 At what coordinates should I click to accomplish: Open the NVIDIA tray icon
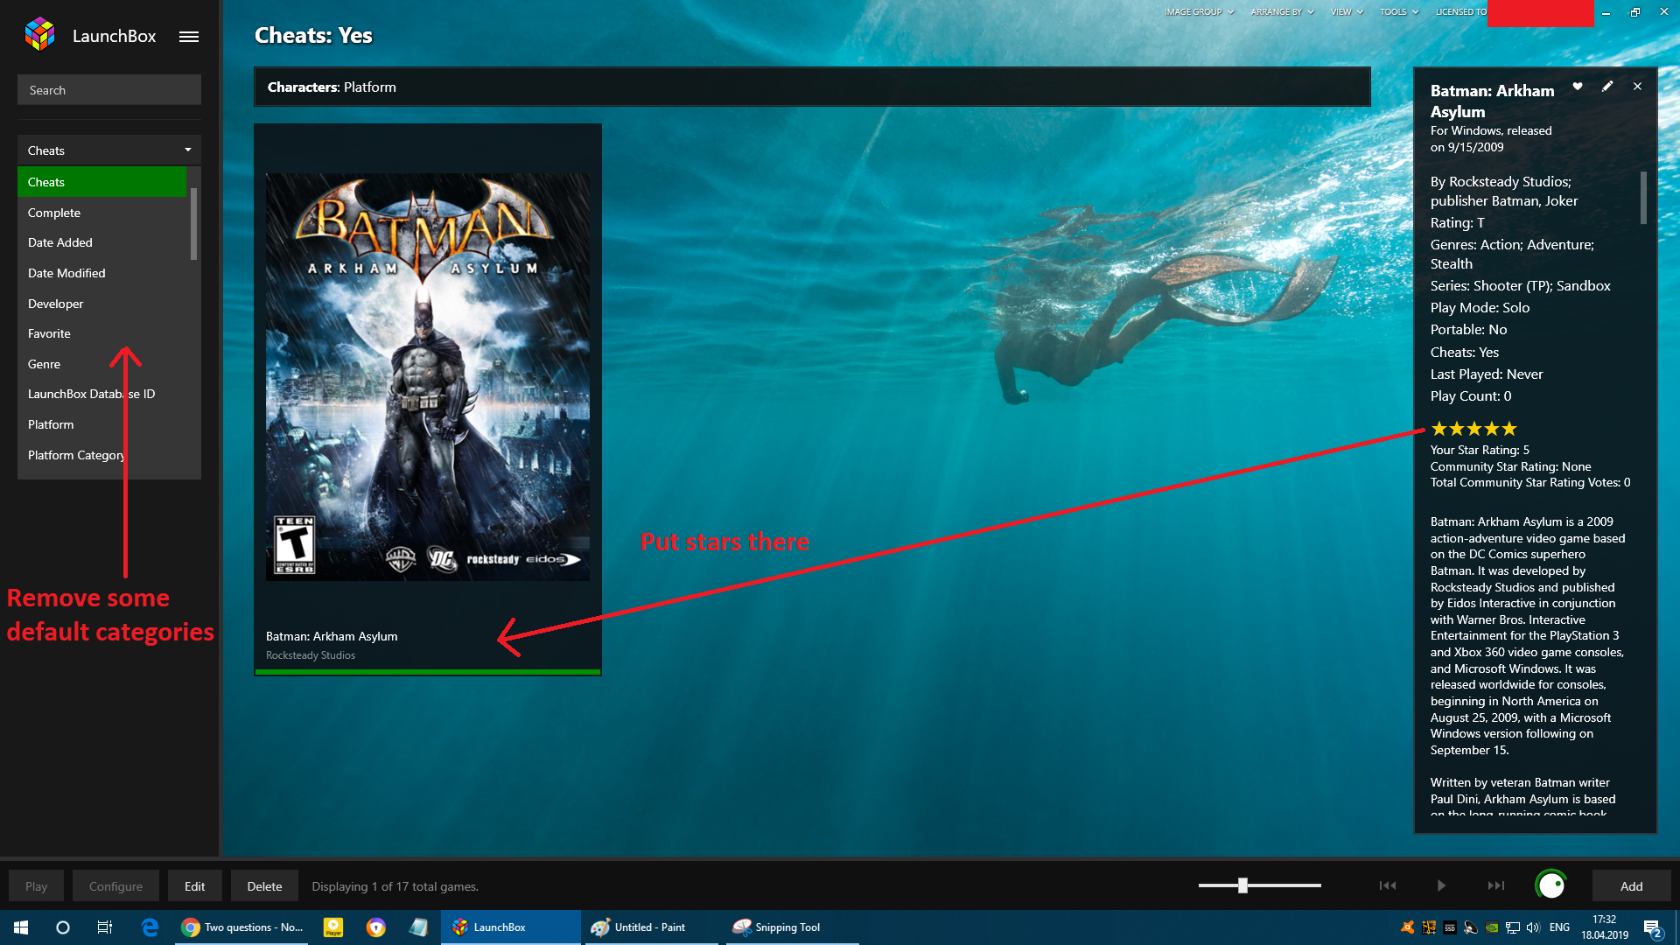(1491, 927)
